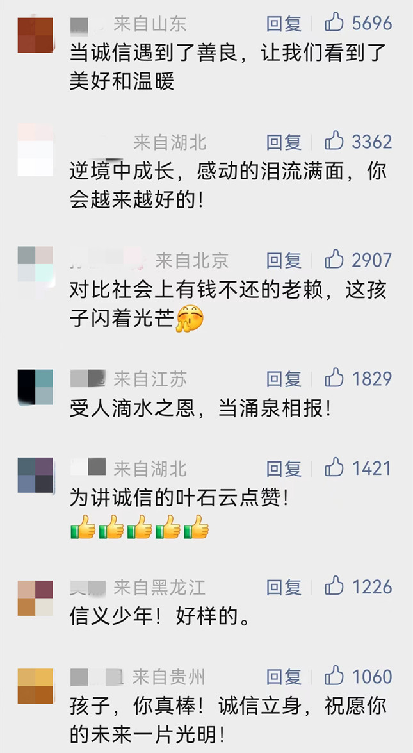Screen dimensions: 413x753
Task: Reply to the Guizhou user's comment
Action: click(x=284, y=677)
